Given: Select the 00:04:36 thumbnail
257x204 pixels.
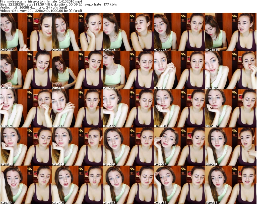Looking at the screenshot, I should [128, 108].
